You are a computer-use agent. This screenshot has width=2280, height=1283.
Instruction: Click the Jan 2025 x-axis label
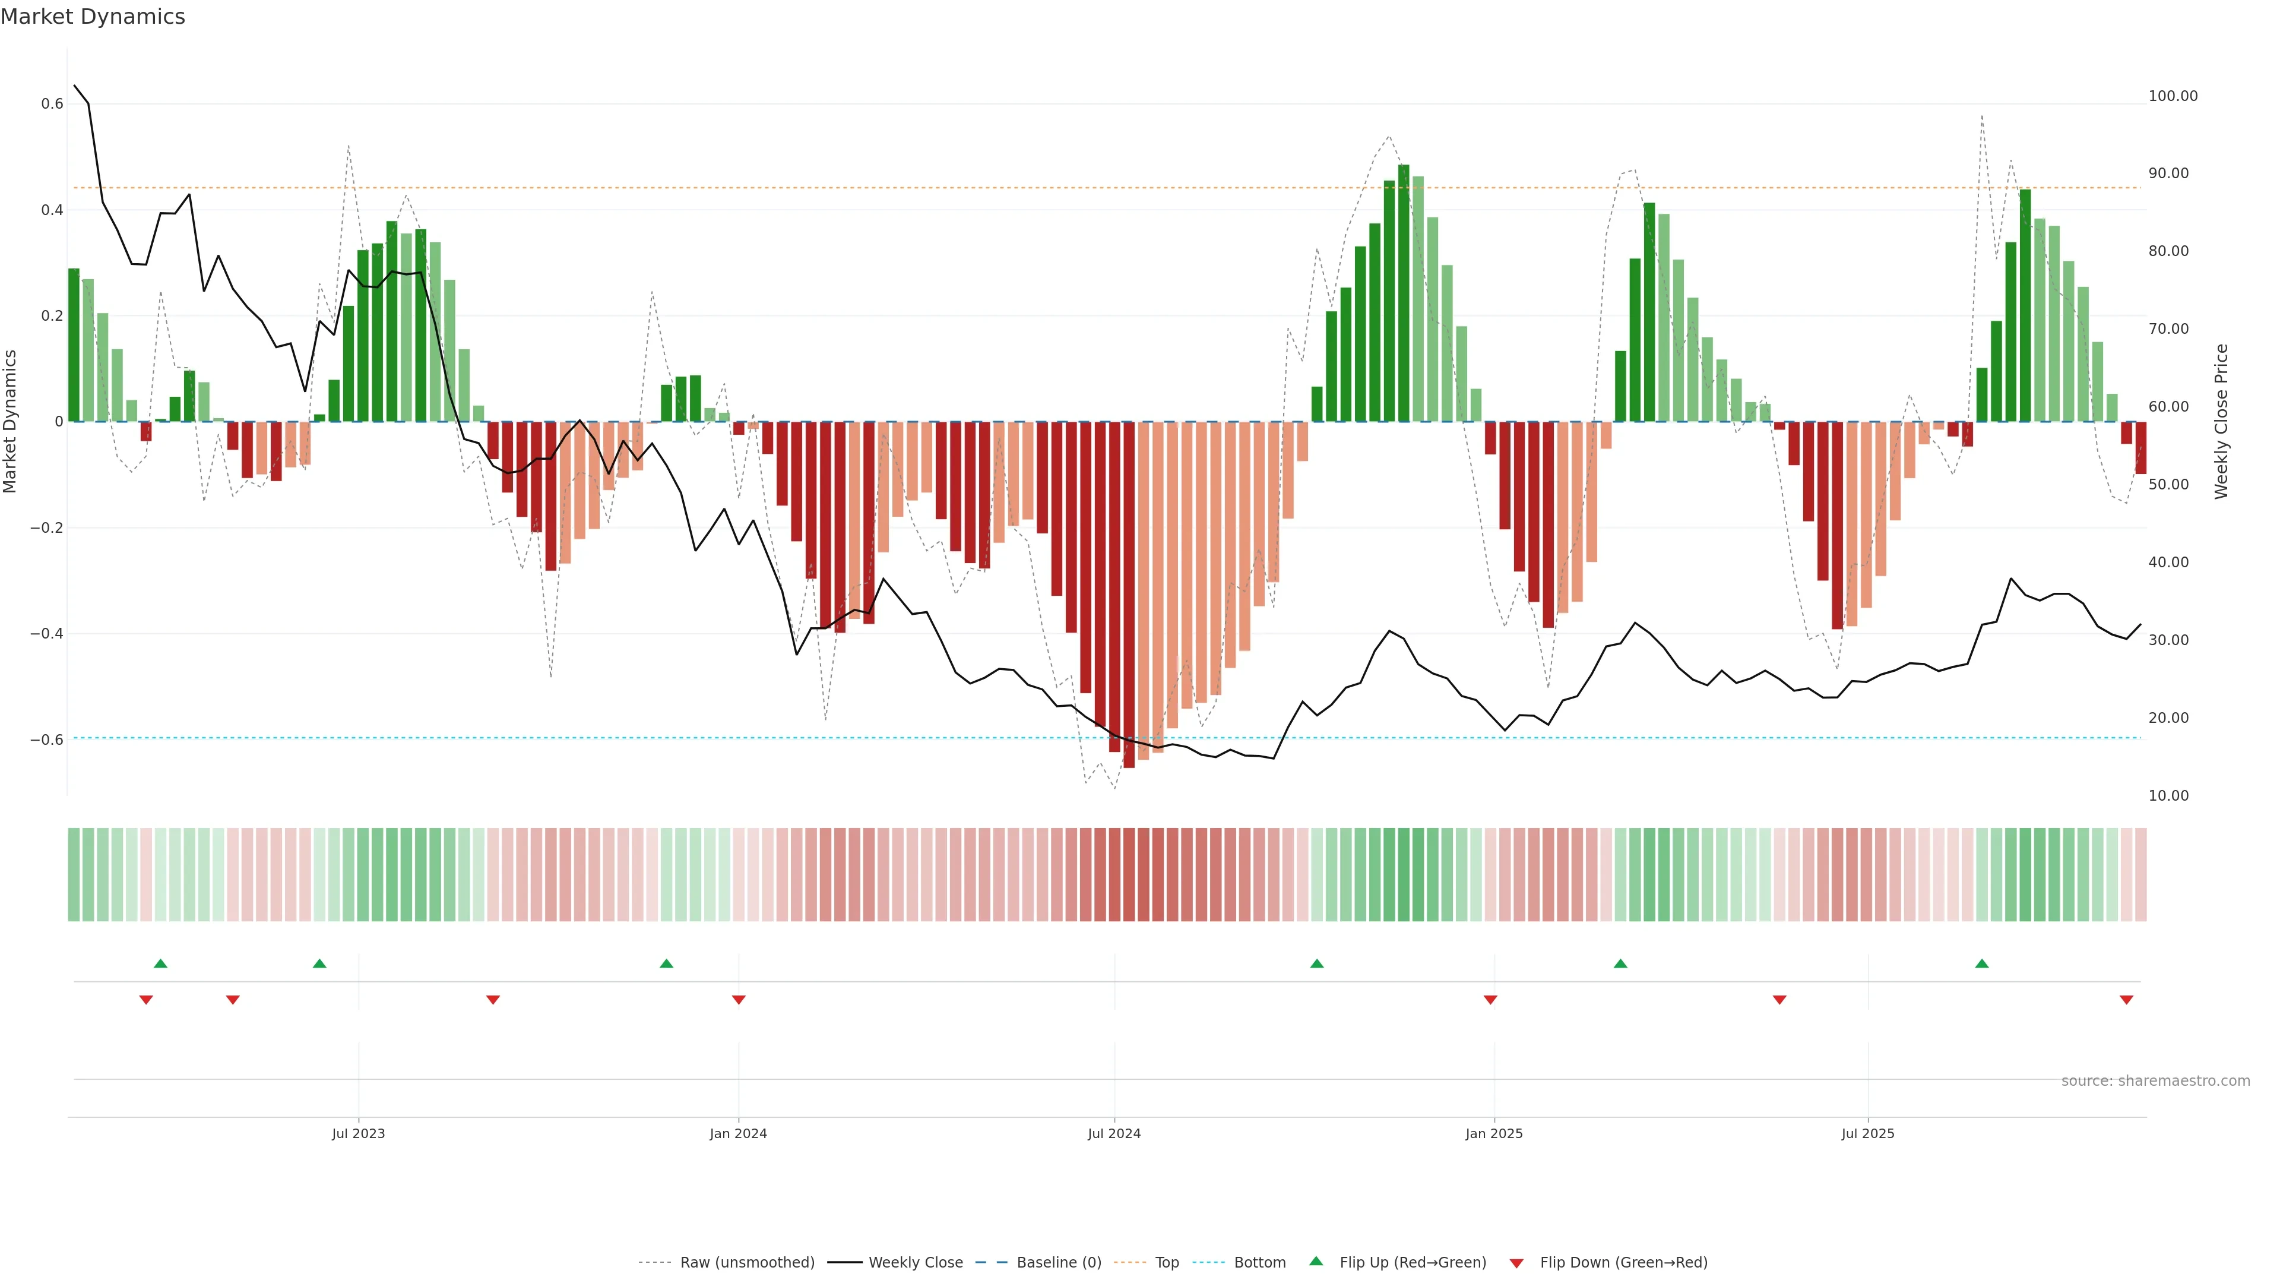coord(1493,1133)
